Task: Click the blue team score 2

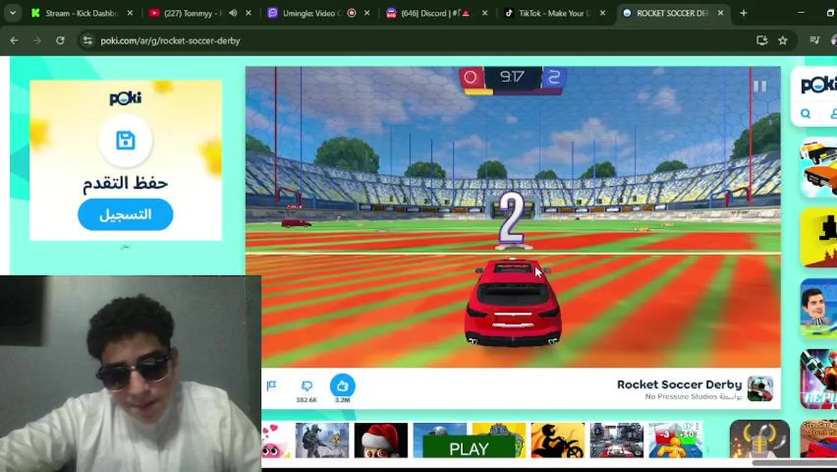Action: pyautogui.click(x=554, y=77)
